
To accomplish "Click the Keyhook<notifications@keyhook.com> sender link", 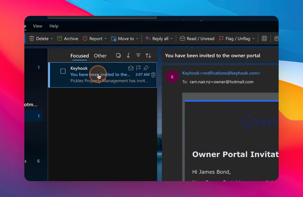I will (221, 73).
